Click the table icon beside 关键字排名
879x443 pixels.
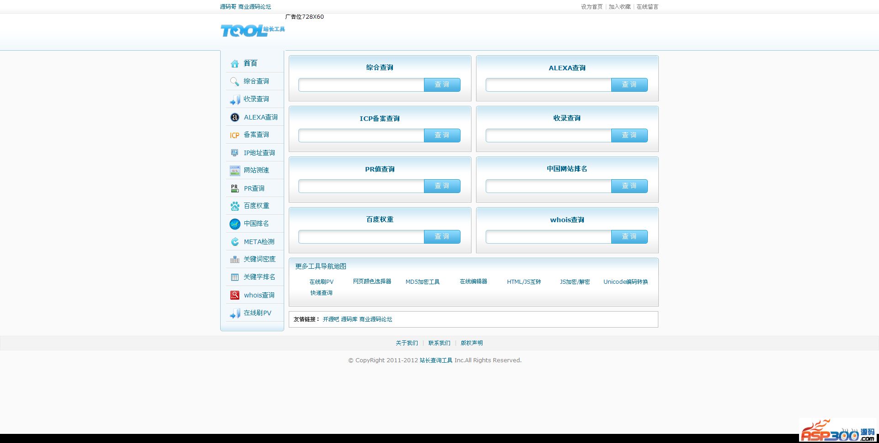[x=235, y=277]
